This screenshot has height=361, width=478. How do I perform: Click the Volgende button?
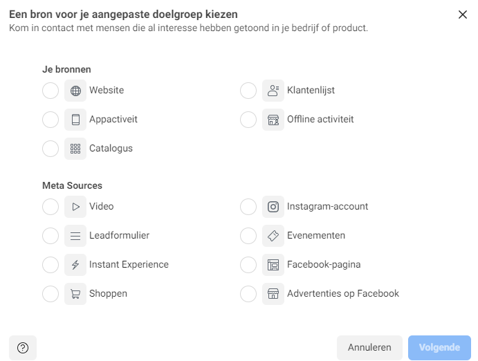click(x=439, y=348)
